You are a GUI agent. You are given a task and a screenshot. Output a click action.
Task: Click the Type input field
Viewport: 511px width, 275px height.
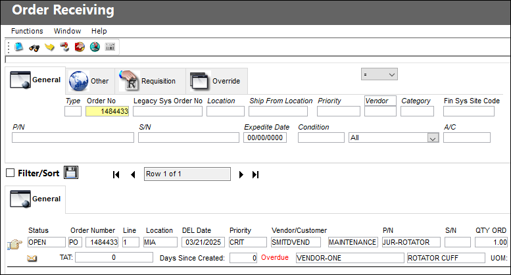[73, 111]
